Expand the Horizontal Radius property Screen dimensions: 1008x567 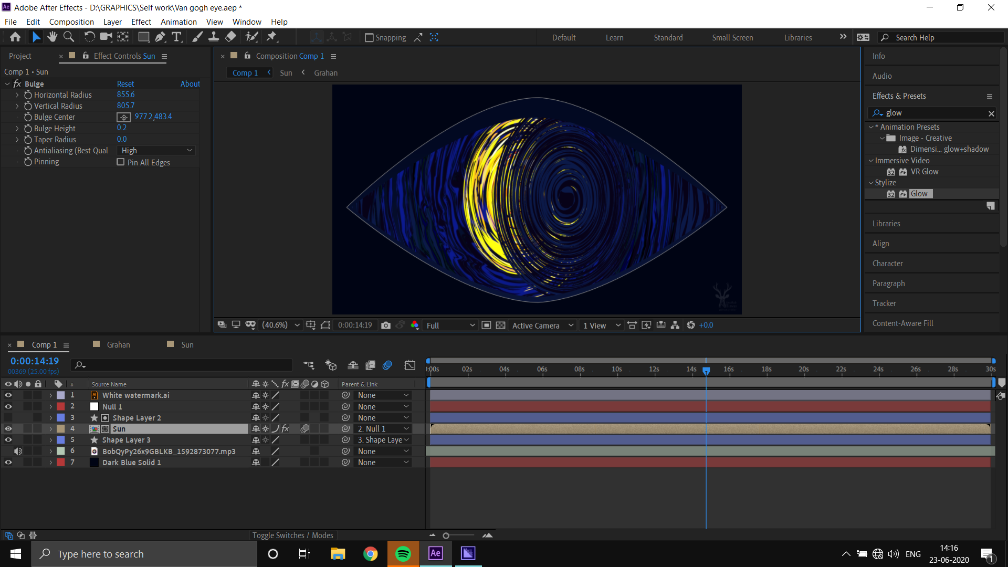pyautogui.click(x=17, y=95)
